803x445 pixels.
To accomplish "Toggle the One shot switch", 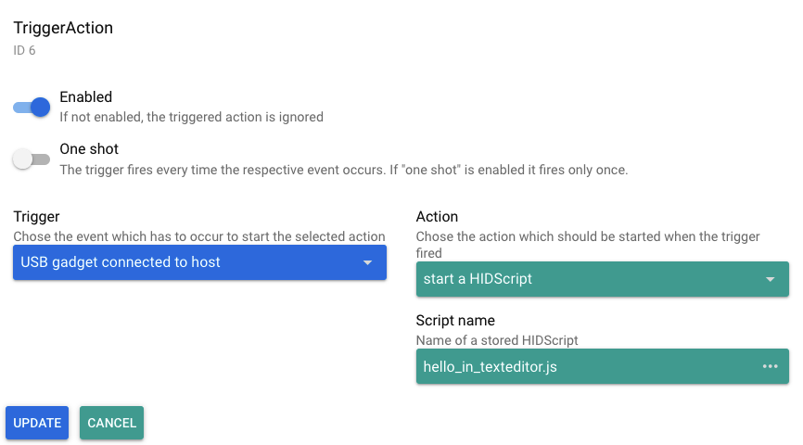I will coord(32,159).
